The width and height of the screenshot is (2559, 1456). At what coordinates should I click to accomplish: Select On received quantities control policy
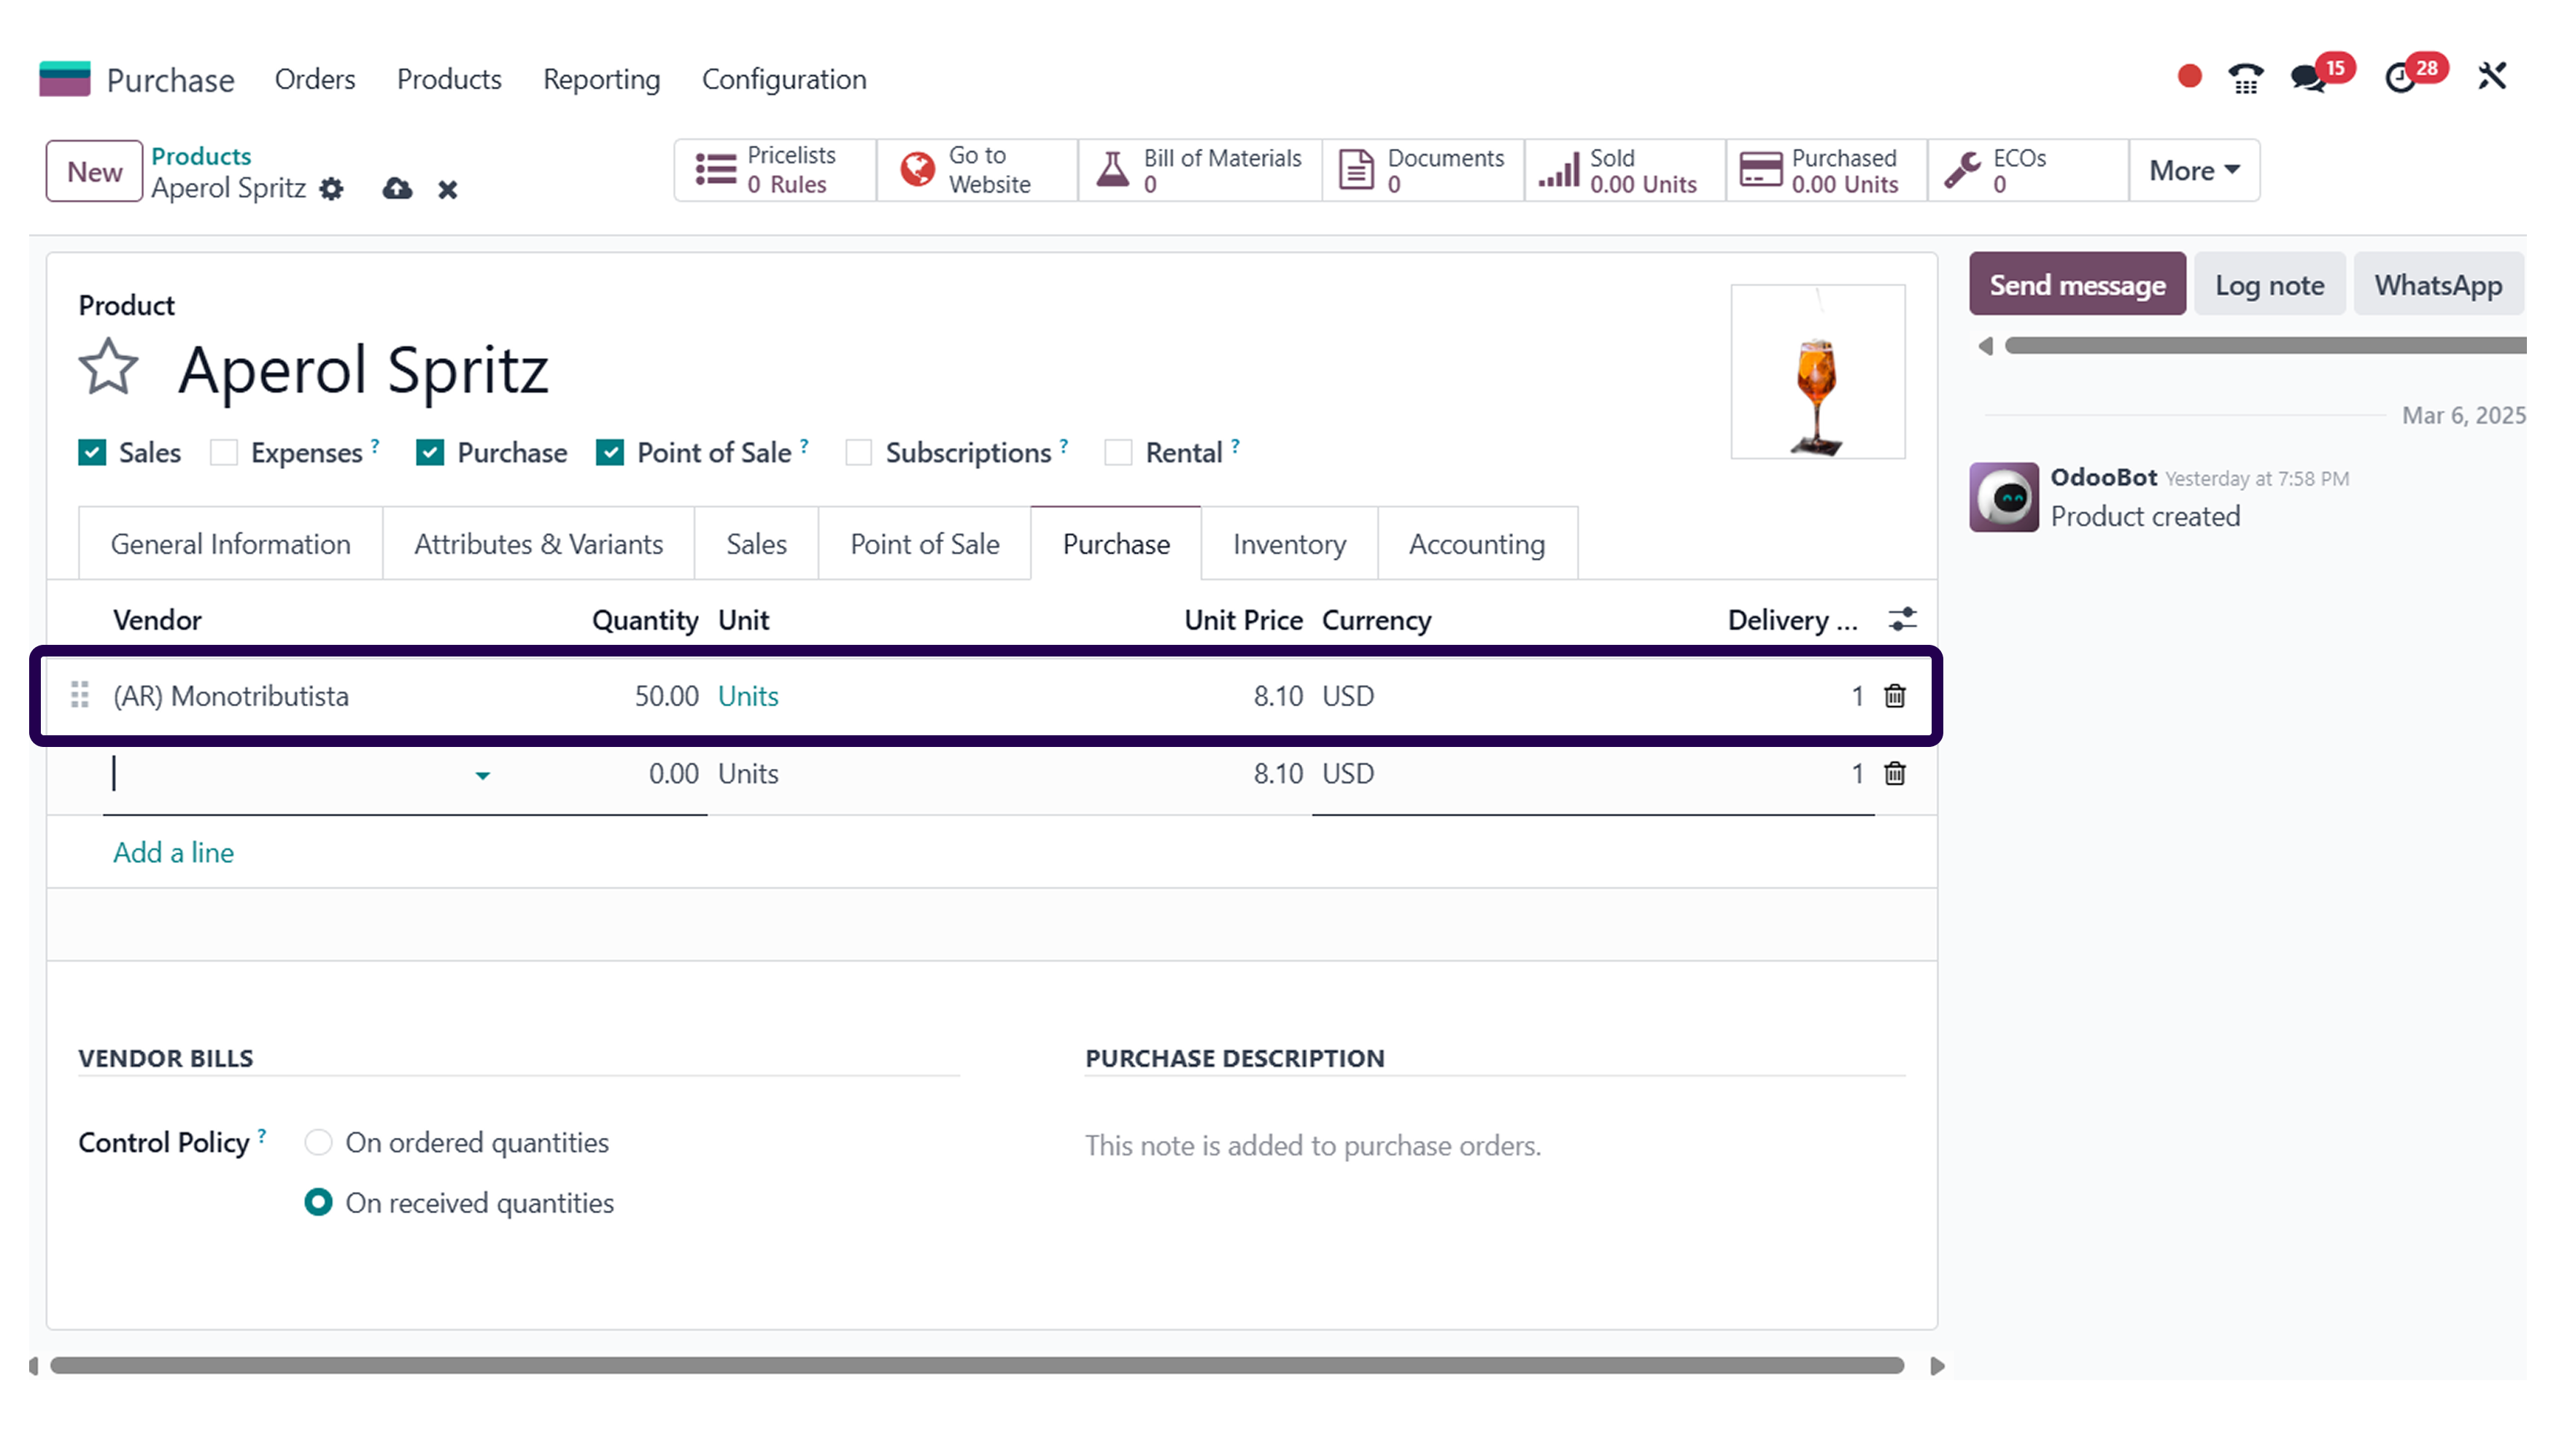(318, 1202)
